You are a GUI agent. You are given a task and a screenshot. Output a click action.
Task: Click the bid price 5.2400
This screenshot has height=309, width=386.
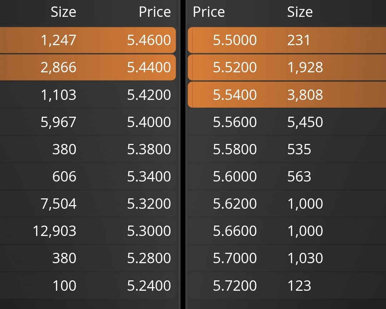coord(149,286)
